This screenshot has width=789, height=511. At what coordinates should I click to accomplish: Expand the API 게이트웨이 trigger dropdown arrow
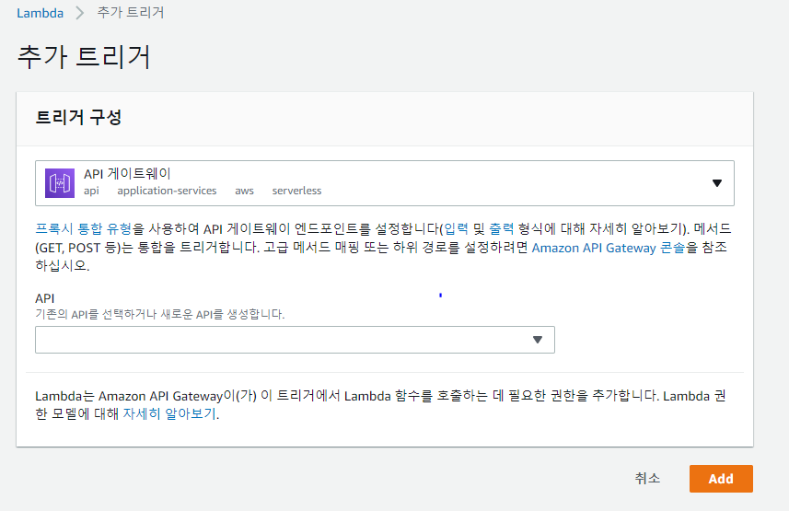point(717,183)
